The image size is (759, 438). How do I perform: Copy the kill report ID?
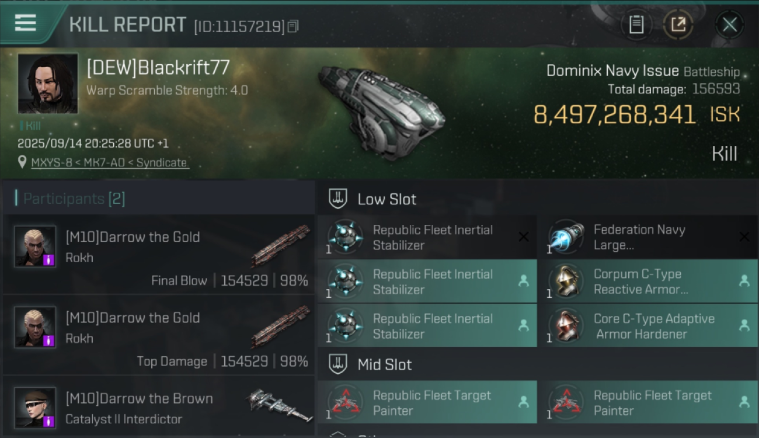point(293,26)
